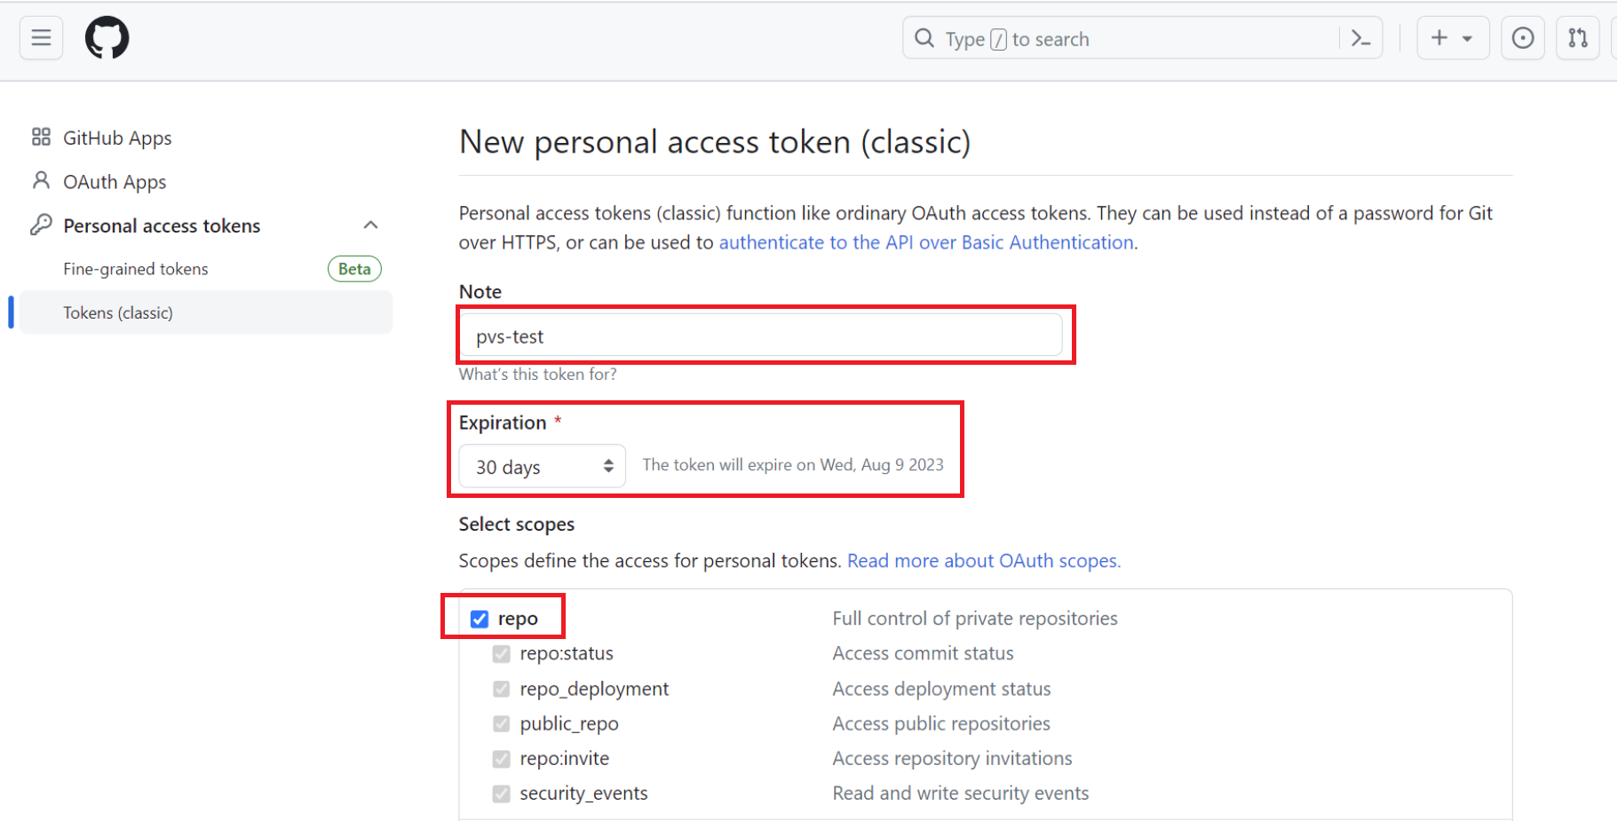
Task: Collapse the Personal access tokens section
Action: point(371,225)
